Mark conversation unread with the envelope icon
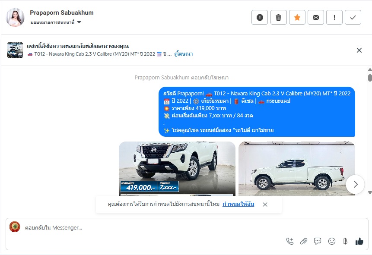Image resolution: width=372 pixels, height=255 pixels. coord(315,17)
